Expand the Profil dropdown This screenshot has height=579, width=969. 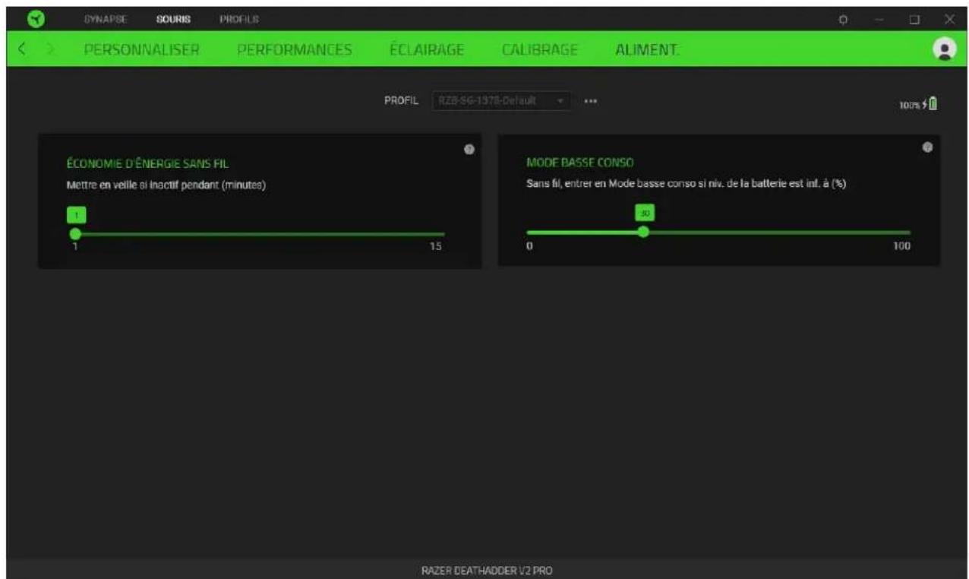(501, 102)
